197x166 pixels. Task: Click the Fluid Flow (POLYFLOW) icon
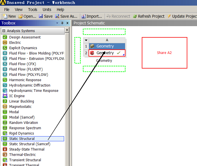pyautogui.click(x=5, y=74)
